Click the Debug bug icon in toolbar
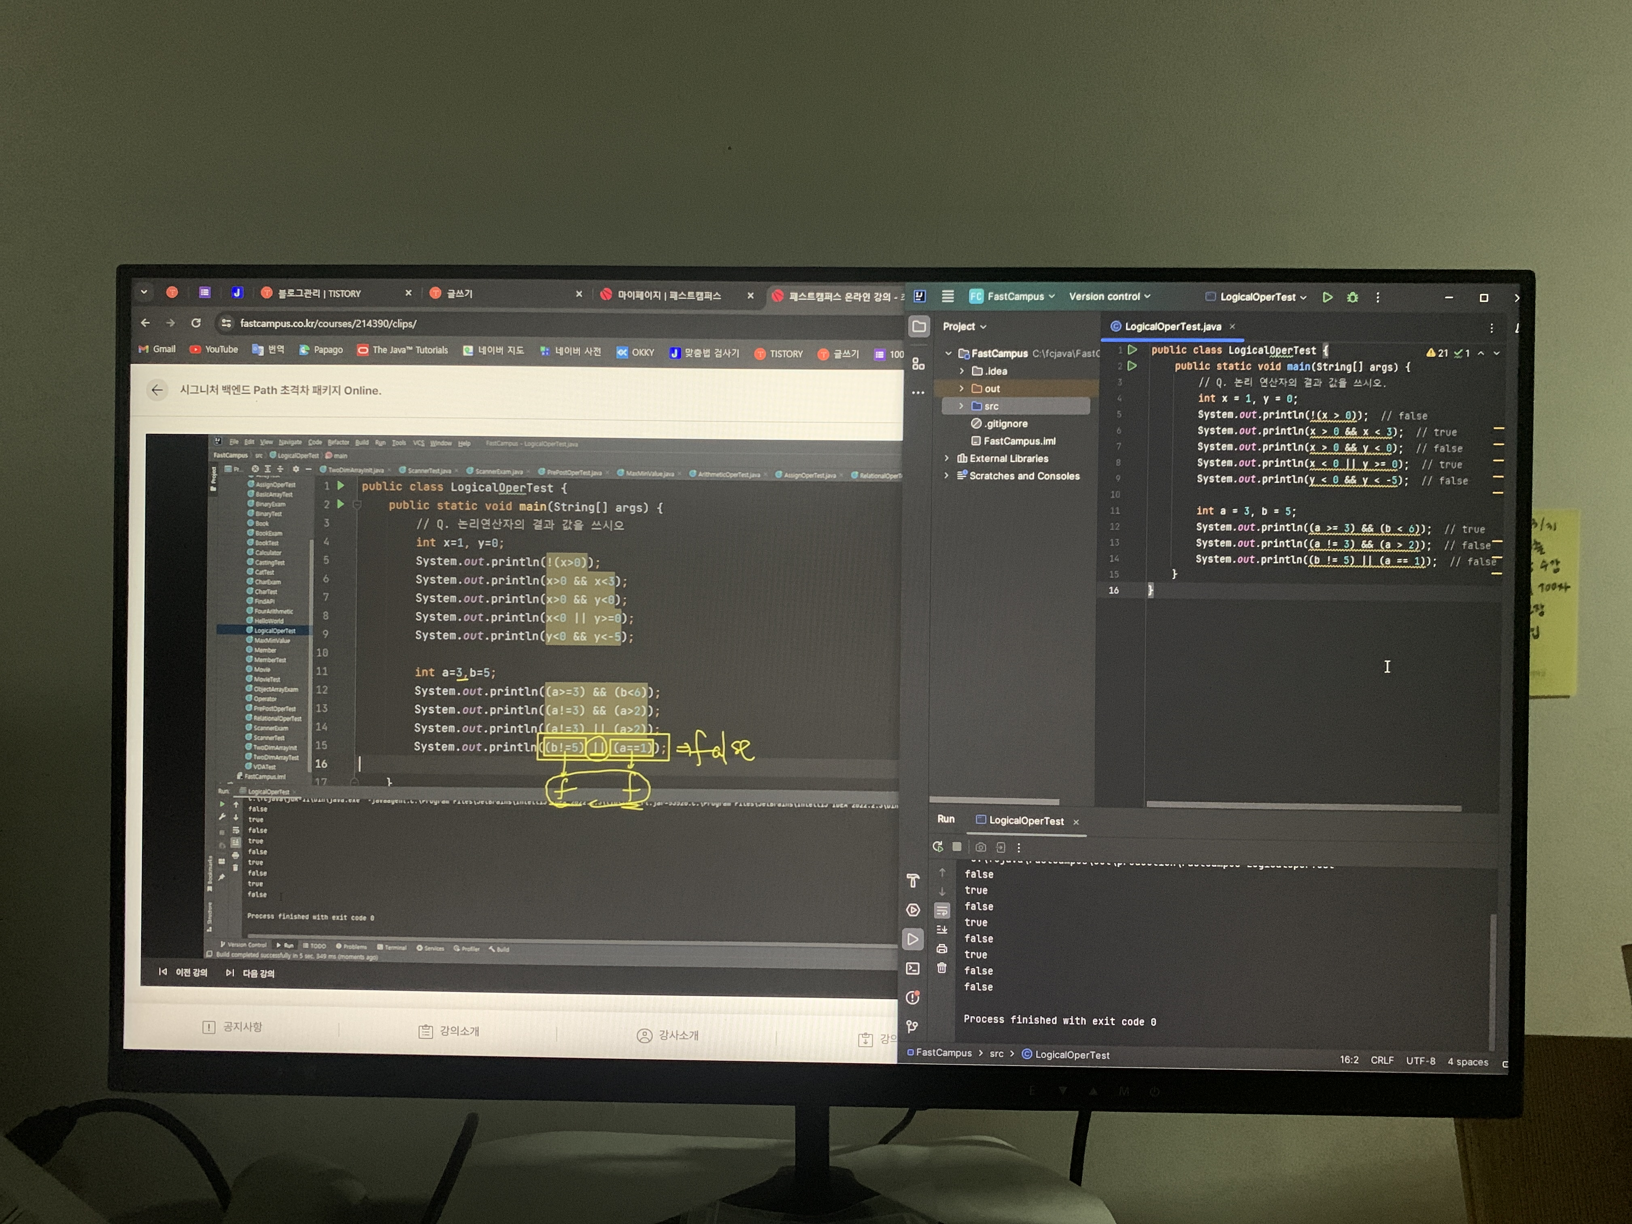This screenshot has width=1632, height=1224. tap(1352, 297)
